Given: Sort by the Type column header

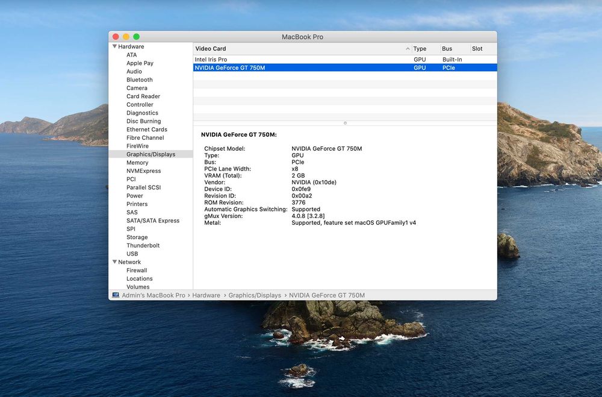Looking at the screenshot, I should [x=425, y=48].
